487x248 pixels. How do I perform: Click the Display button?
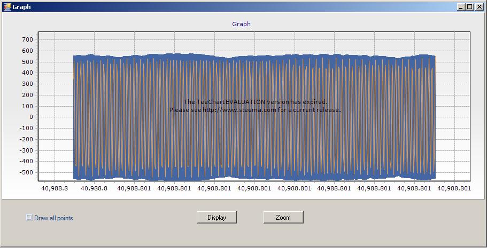click(x=217, y=217)
